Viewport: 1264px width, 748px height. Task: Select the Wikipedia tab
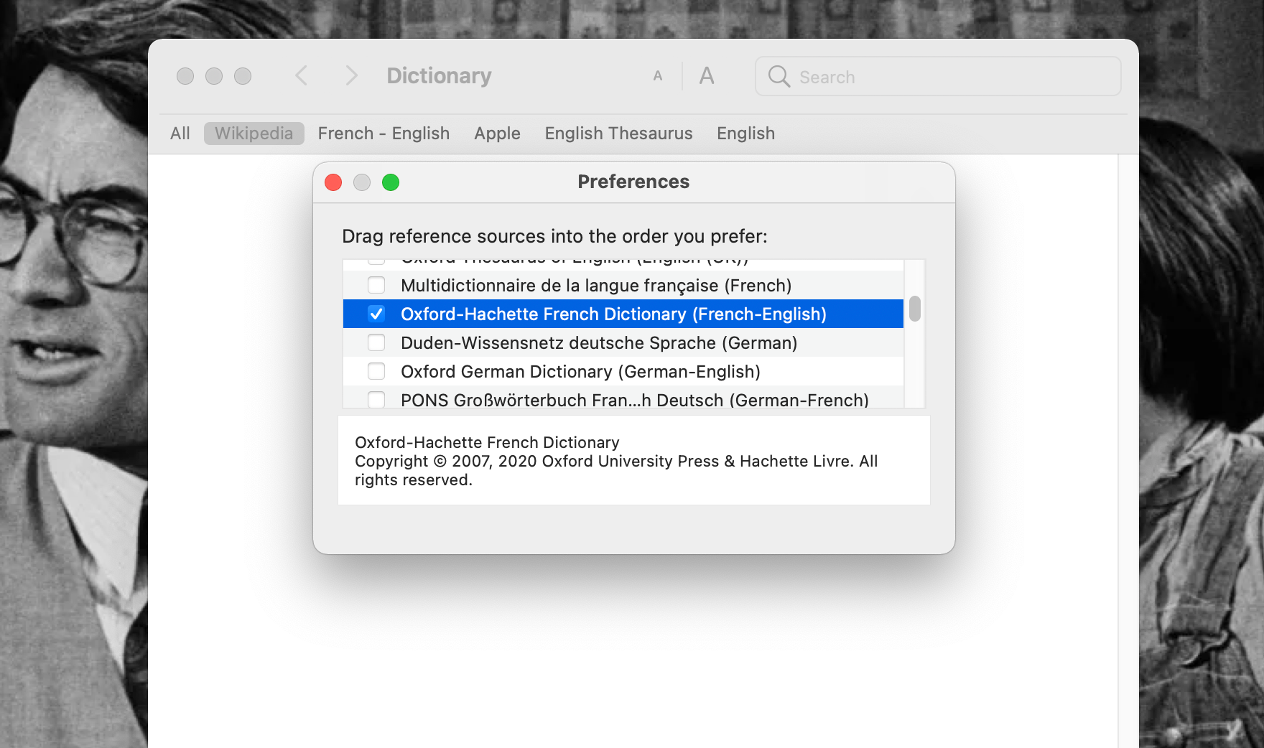[x=254, y=134]
